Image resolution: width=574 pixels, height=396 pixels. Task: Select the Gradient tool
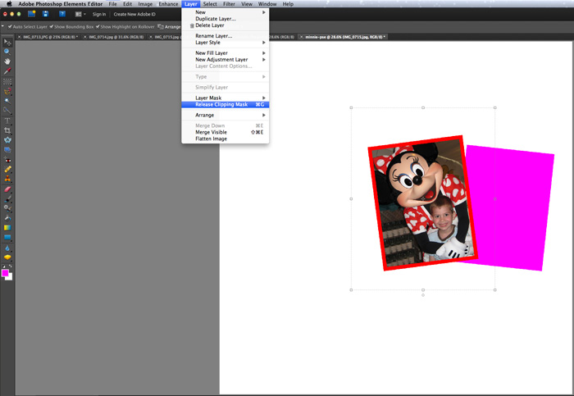click(x=7, y=228)
